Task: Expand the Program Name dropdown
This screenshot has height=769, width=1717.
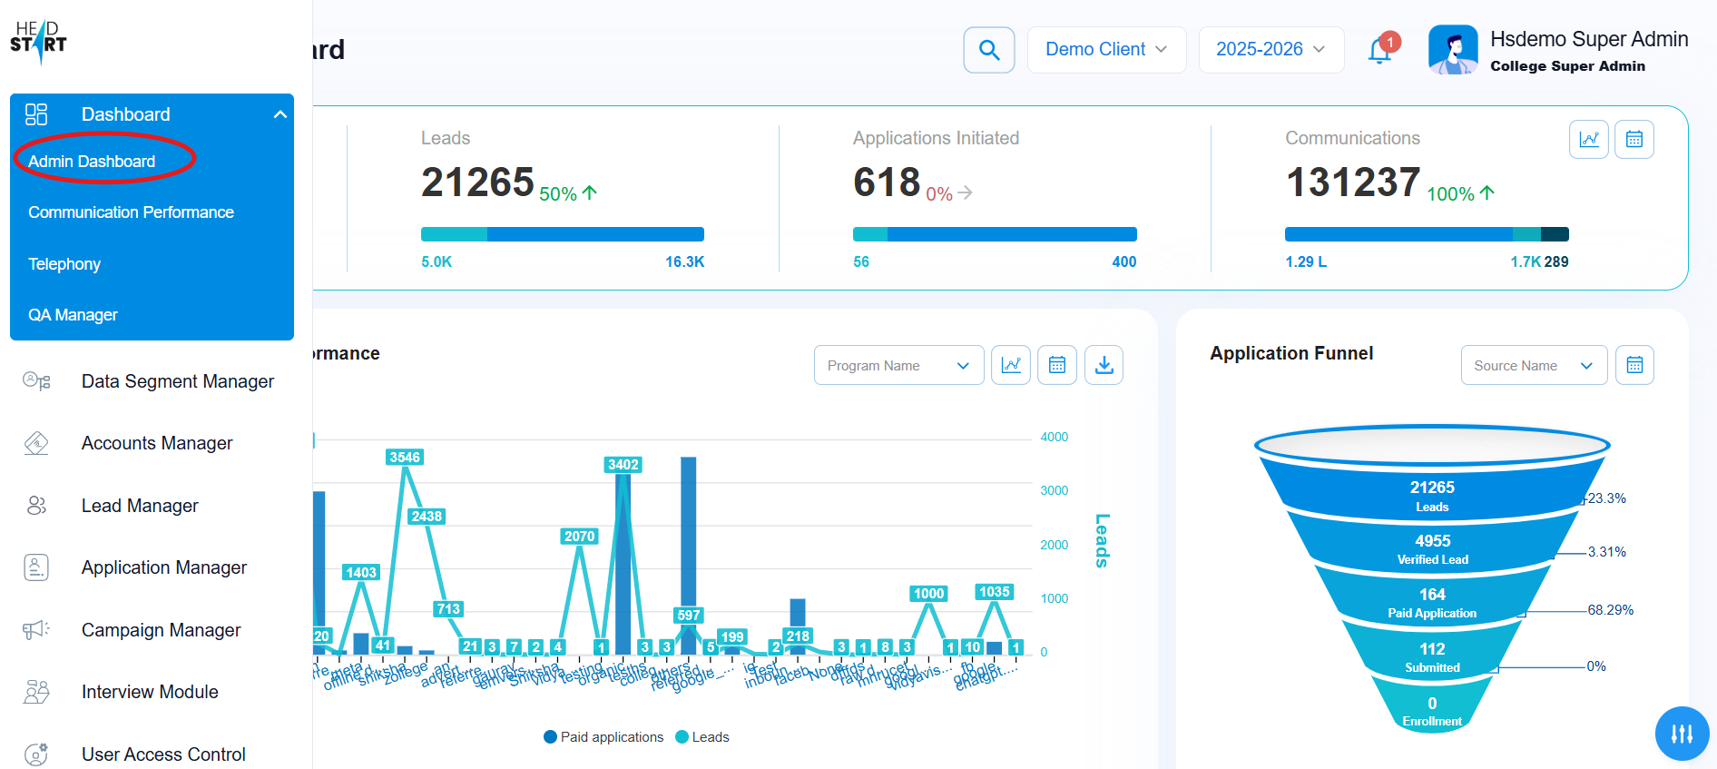Action: (x=898, y=365)
